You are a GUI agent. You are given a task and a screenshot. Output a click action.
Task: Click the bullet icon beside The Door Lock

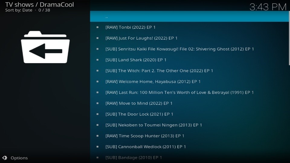click(98, 114)
